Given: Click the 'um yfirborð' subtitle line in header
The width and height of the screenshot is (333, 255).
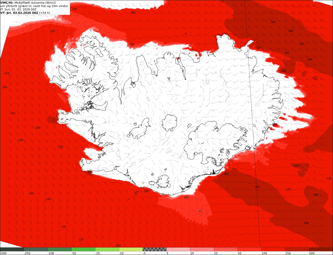Looking at the screenshot, I should pos(35,6).
